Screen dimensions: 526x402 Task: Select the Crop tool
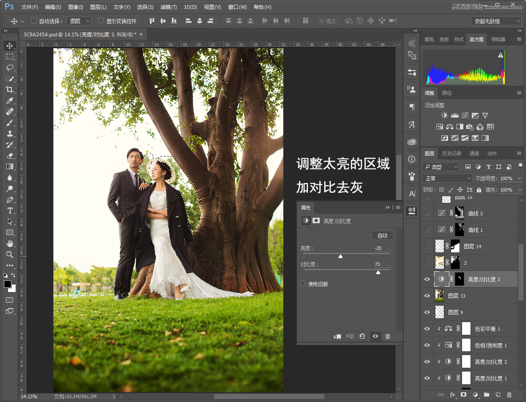pyautogui.click(x=9, y=90)
